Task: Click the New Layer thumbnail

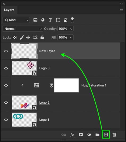Action: [x=24, y=51]
